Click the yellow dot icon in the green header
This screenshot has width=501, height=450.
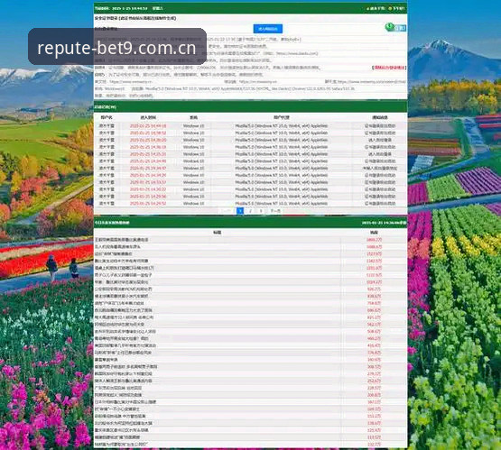390,8
